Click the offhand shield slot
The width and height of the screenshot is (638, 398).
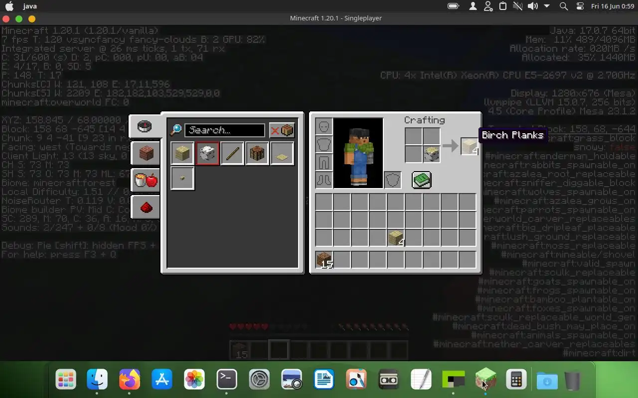pyautogui.click(x=393, y=180)
